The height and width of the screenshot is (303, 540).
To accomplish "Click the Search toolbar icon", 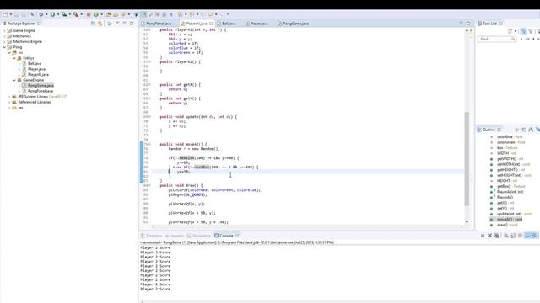I will [123, 14].
